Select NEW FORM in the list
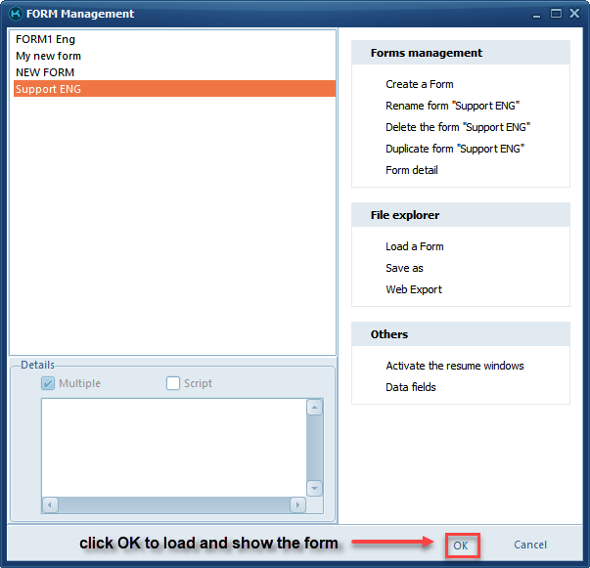Screen dimensions: 590x568 tap(45, 72)
